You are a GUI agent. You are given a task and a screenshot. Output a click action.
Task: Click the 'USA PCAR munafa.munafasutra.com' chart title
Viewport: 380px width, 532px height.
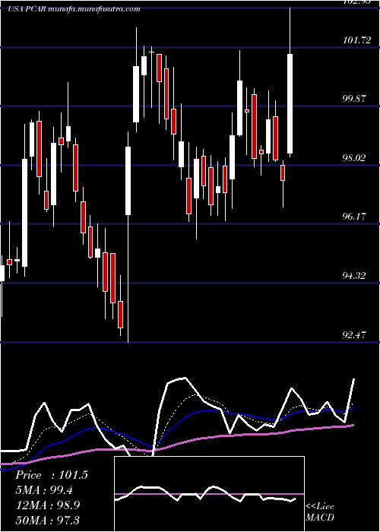[x=74, y=9]
